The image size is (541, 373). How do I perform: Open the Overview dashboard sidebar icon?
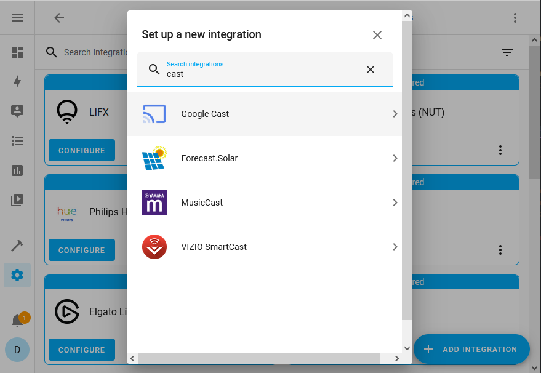[17, 52]
